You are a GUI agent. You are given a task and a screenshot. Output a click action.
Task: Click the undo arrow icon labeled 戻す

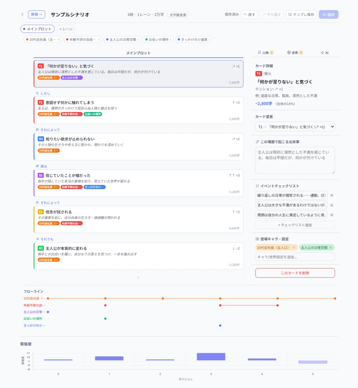tap(245, 14)
